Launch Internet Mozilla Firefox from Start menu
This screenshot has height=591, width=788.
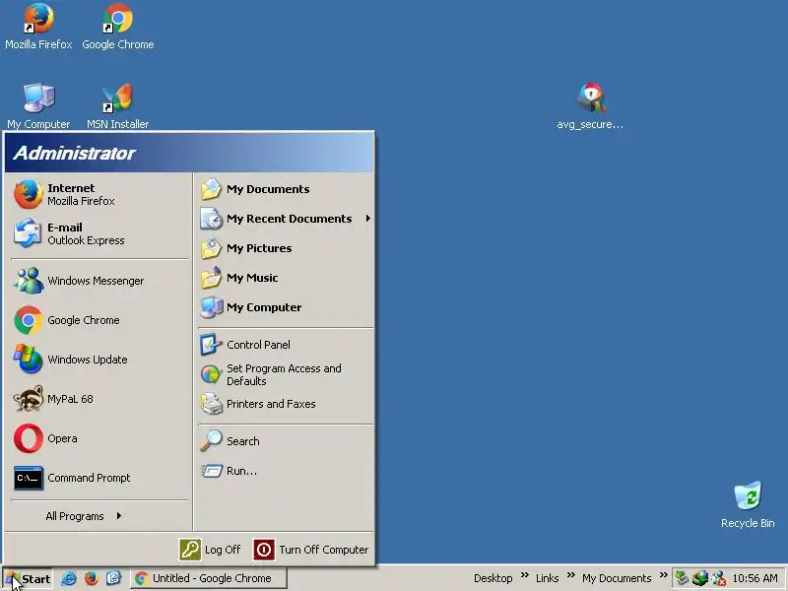pos(98,194)
